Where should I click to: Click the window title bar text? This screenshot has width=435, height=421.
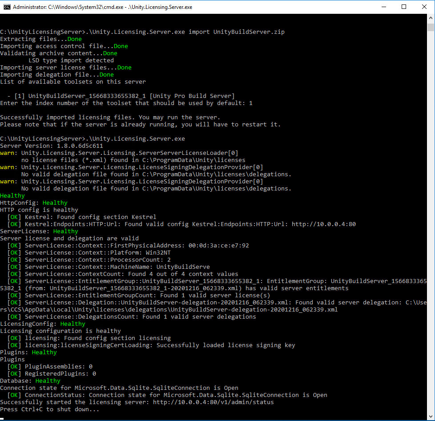click(x=103, y=7)
